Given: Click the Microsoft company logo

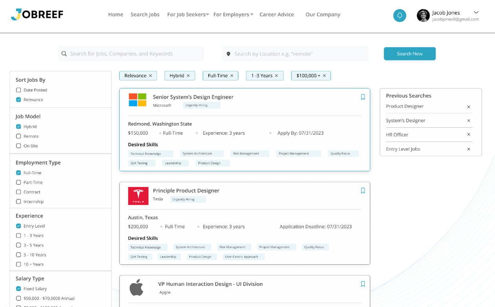Looking at the screenshot, I should tap(137, 100).
